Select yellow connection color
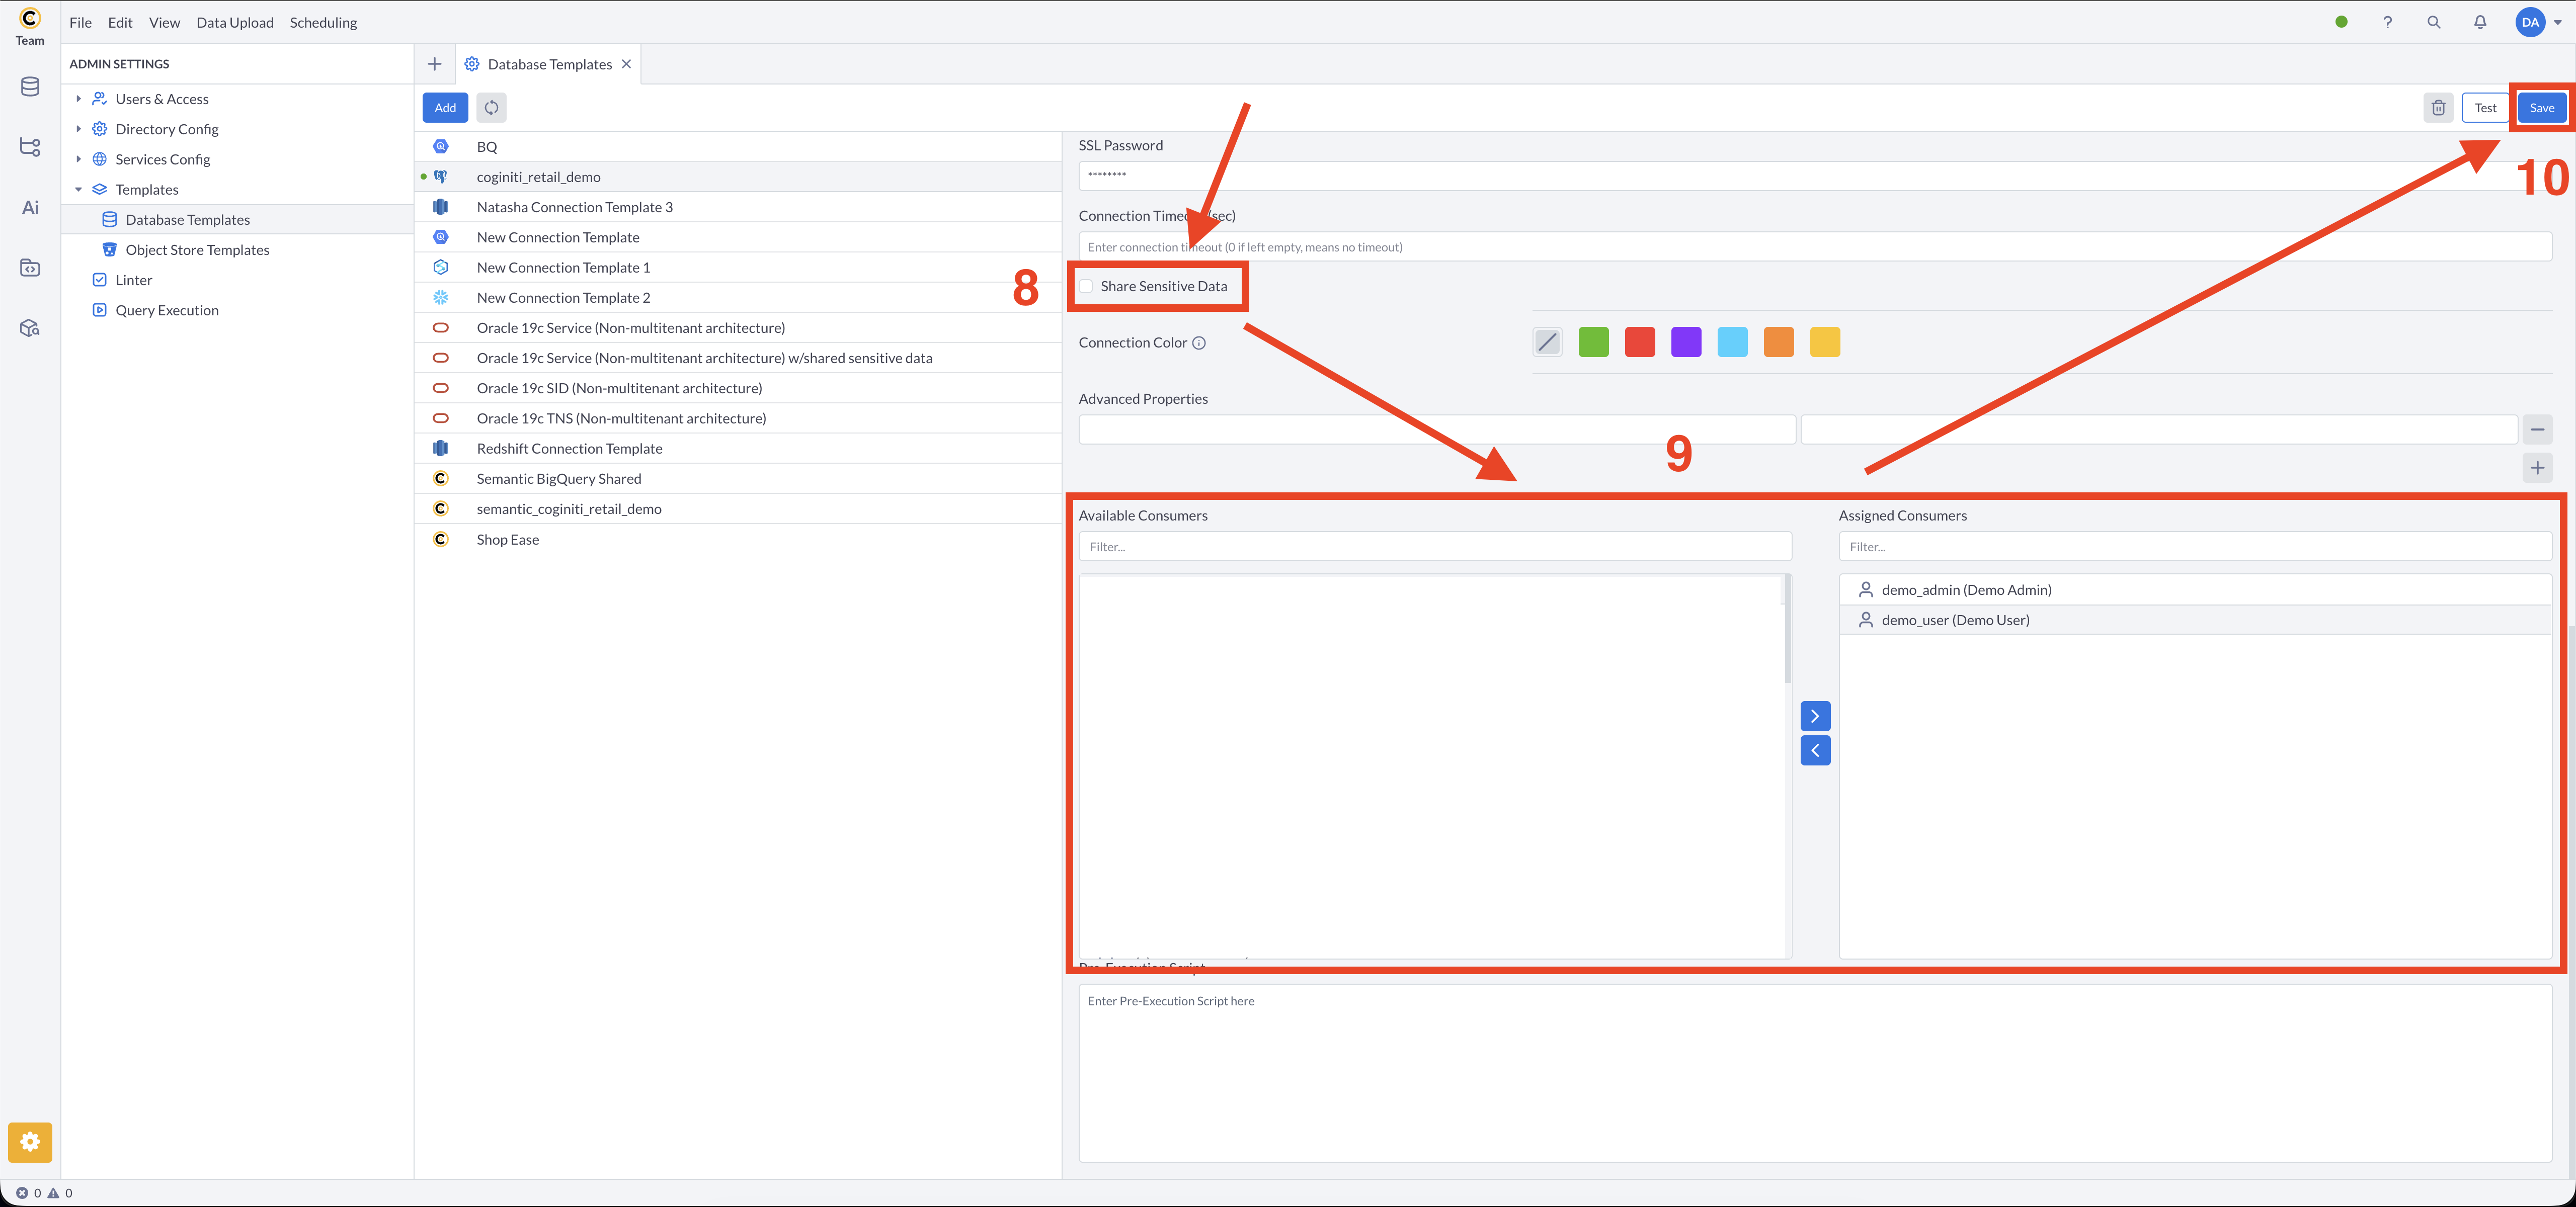Image resolution: width=2576 pixels, height=1207 pixels. tap(1825, 342)
